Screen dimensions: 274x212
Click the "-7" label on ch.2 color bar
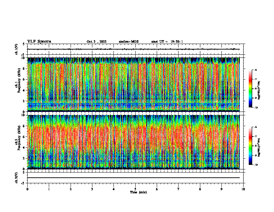(255, 136)
